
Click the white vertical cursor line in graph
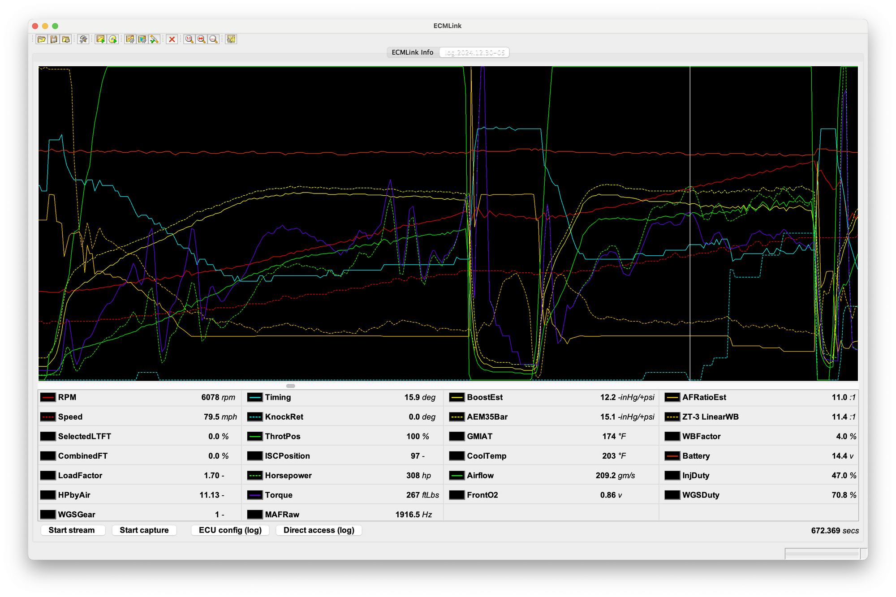coord(690,223)
